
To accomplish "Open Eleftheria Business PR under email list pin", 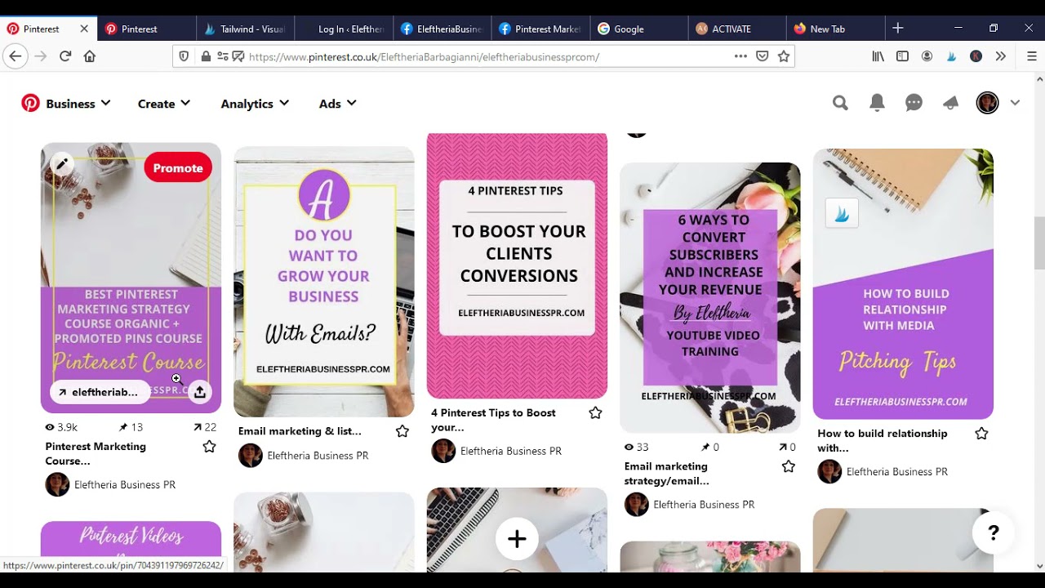I will click(x=318, y=456).
